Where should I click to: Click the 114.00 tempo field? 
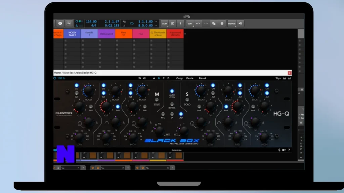pos(91,21)
